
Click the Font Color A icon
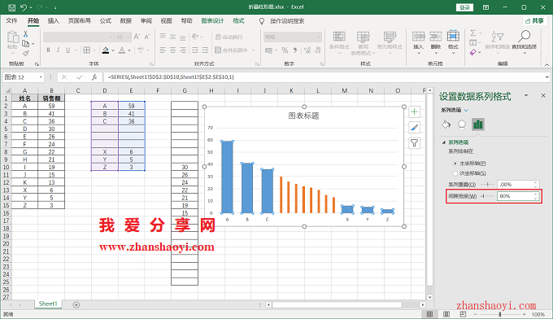122,50
